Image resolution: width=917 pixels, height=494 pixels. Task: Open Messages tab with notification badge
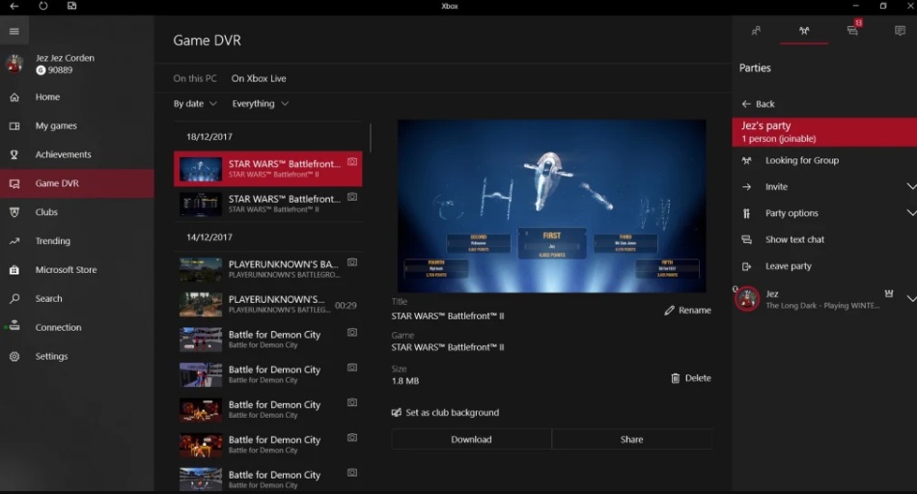point(852,29)
